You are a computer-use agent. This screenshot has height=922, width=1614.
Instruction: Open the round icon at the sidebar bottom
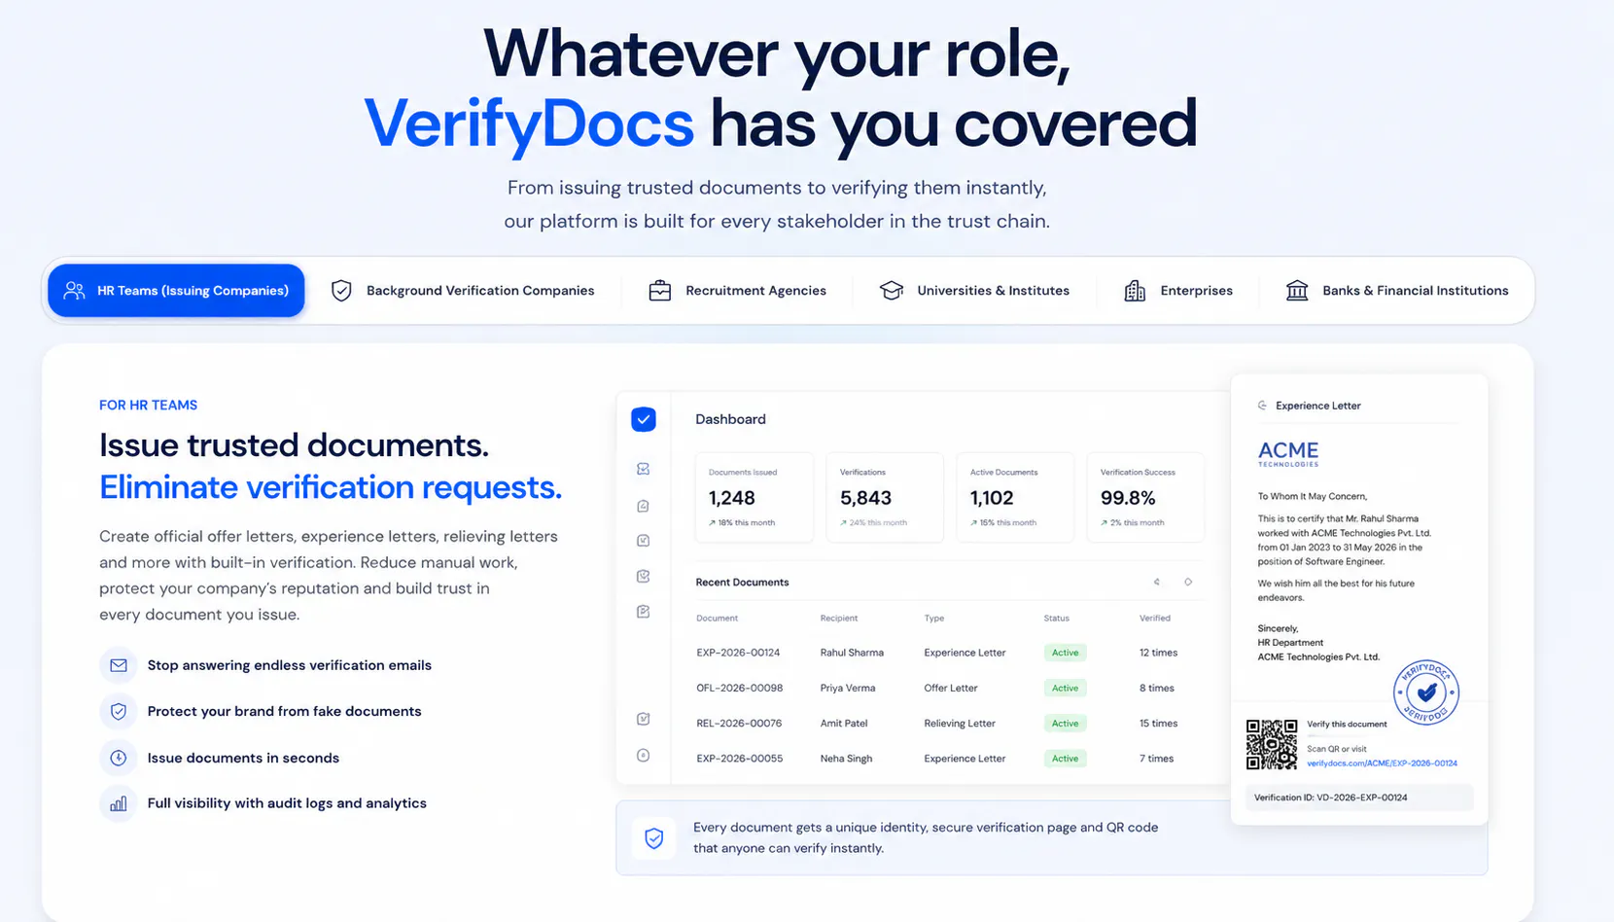click(643, 756)
